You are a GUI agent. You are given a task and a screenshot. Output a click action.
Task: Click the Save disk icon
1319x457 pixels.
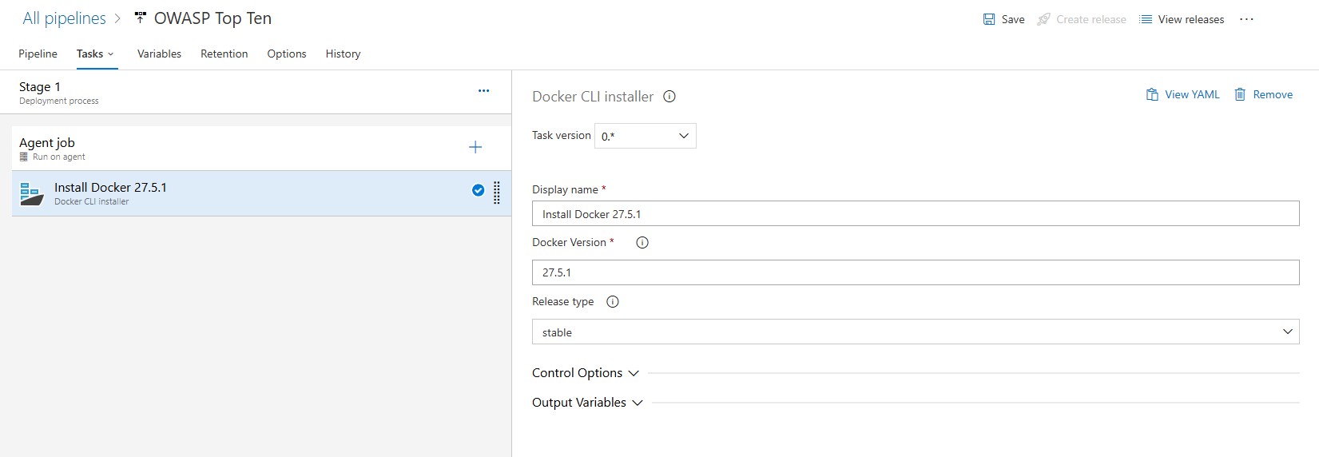click(989, 19)
